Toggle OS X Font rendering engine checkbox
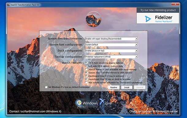 [x=86, y=63]
